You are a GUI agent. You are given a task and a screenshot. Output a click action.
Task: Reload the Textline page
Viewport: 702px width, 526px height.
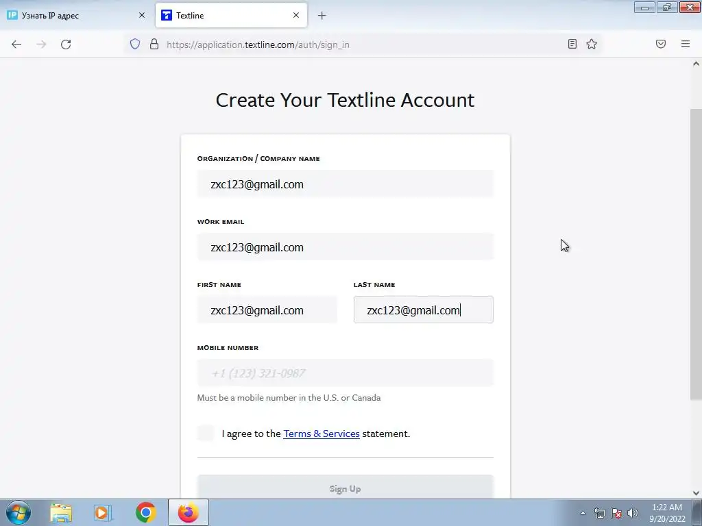tap(66, 45)
